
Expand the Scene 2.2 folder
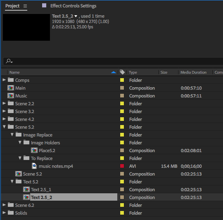4,103
